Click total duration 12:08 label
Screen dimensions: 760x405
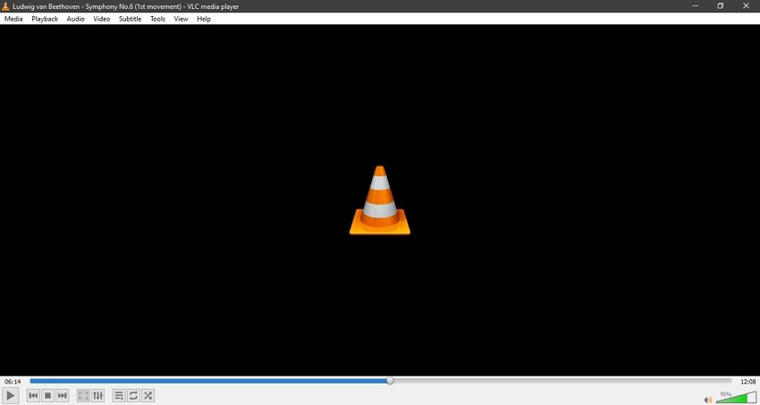point(748,382)
